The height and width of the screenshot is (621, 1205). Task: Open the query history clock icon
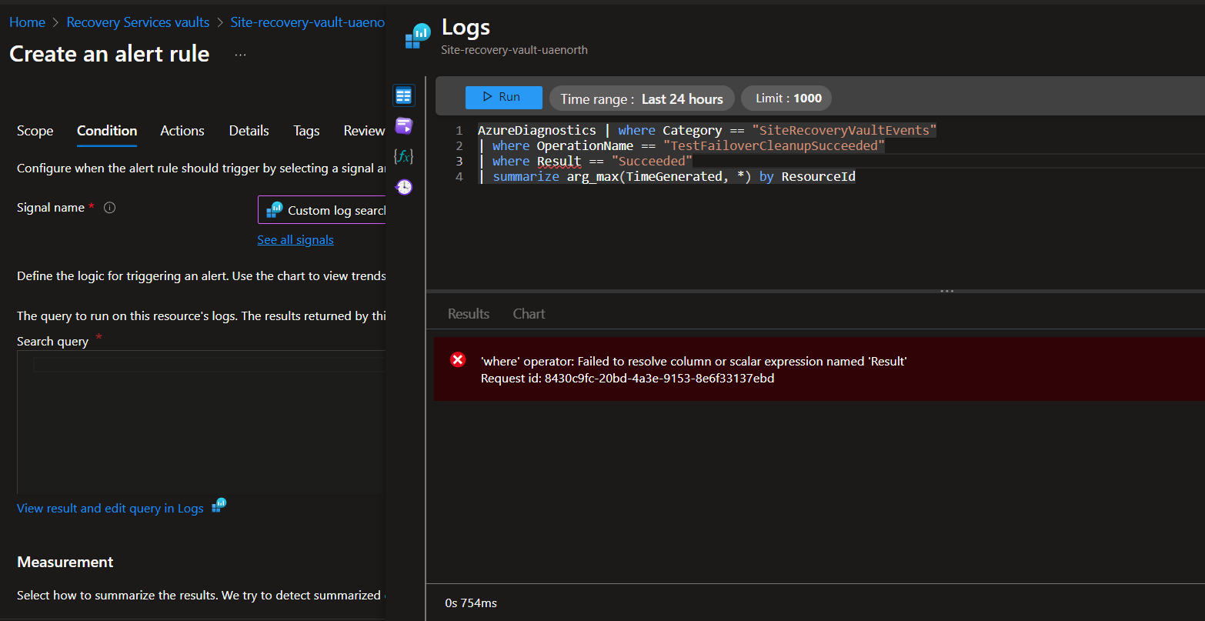pyautogui.click(x=403, y=186)
